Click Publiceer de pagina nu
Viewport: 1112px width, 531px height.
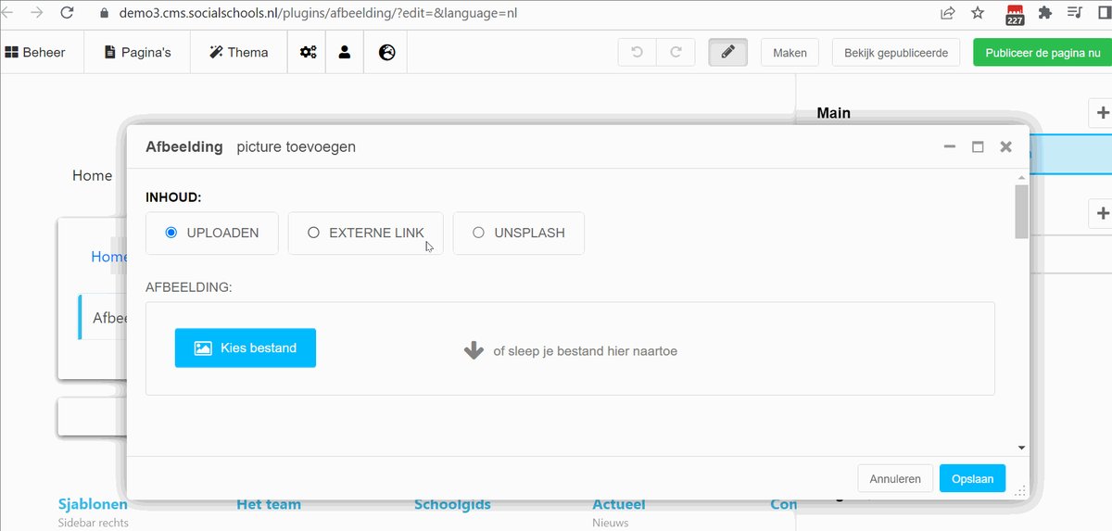pyautogui.click(x=1042, y=53)
